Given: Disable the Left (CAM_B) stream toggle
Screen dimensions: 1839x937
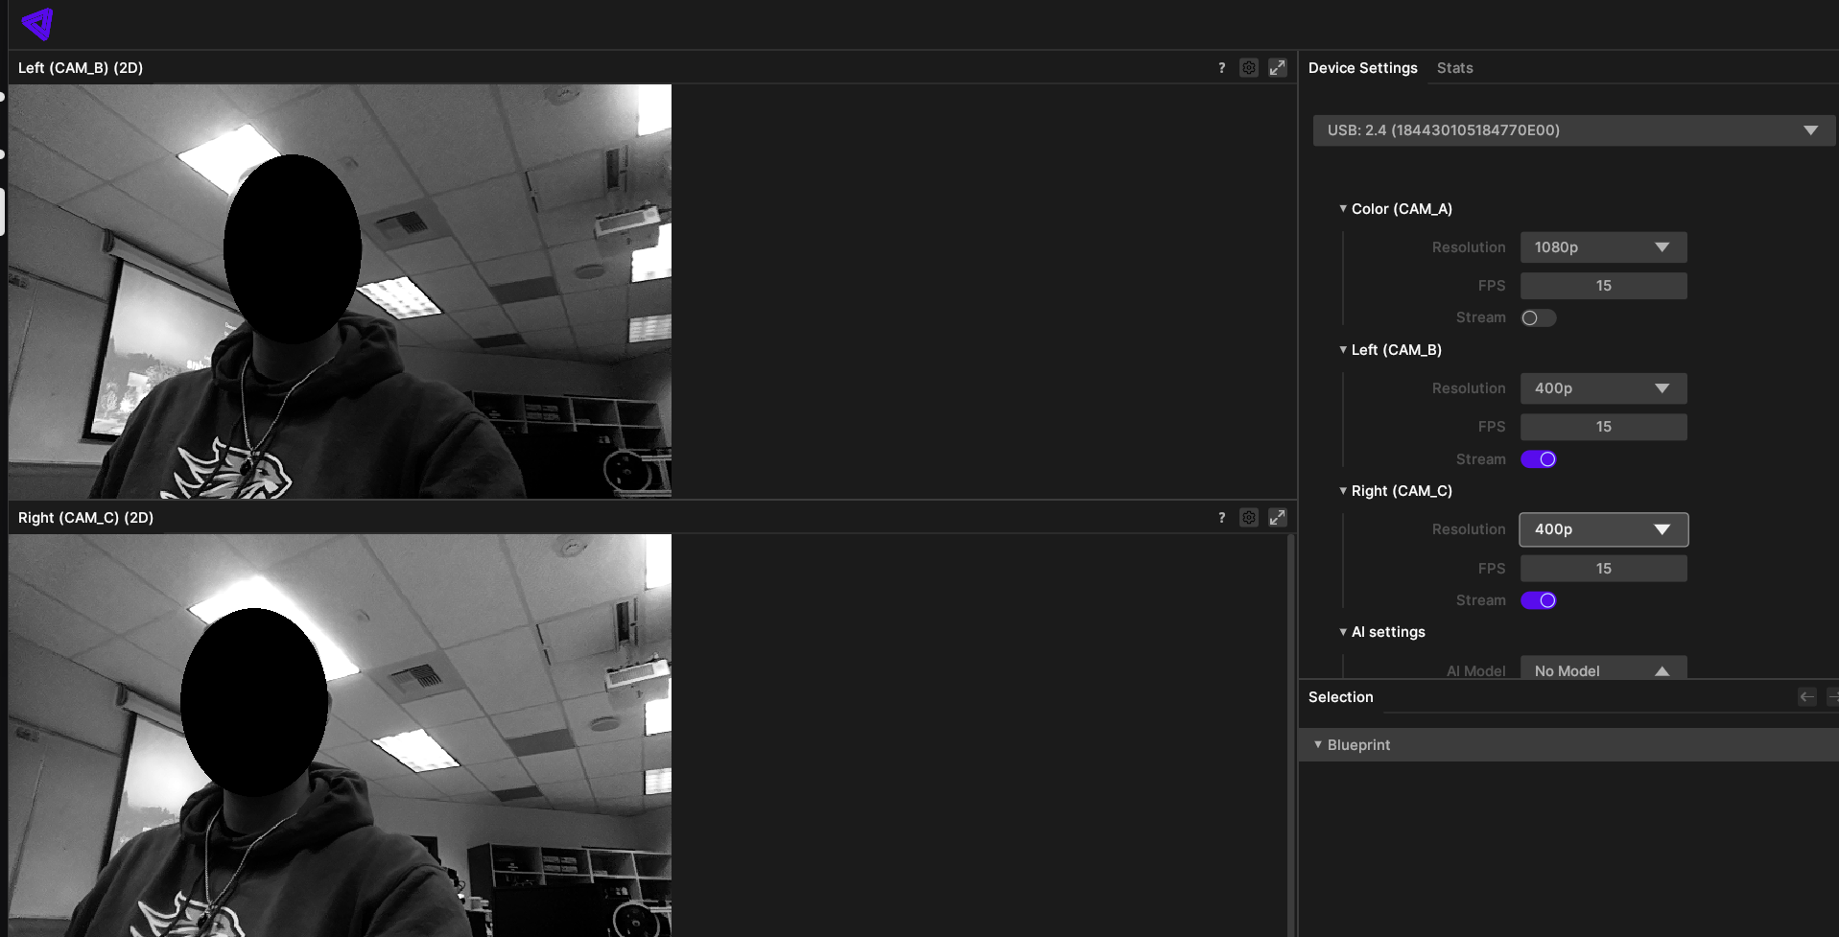Looking at the screenshot, I should tap(1538, 459).
